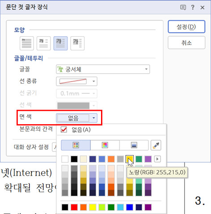Select the two-line drop cap shape icon

coord(44,43)
